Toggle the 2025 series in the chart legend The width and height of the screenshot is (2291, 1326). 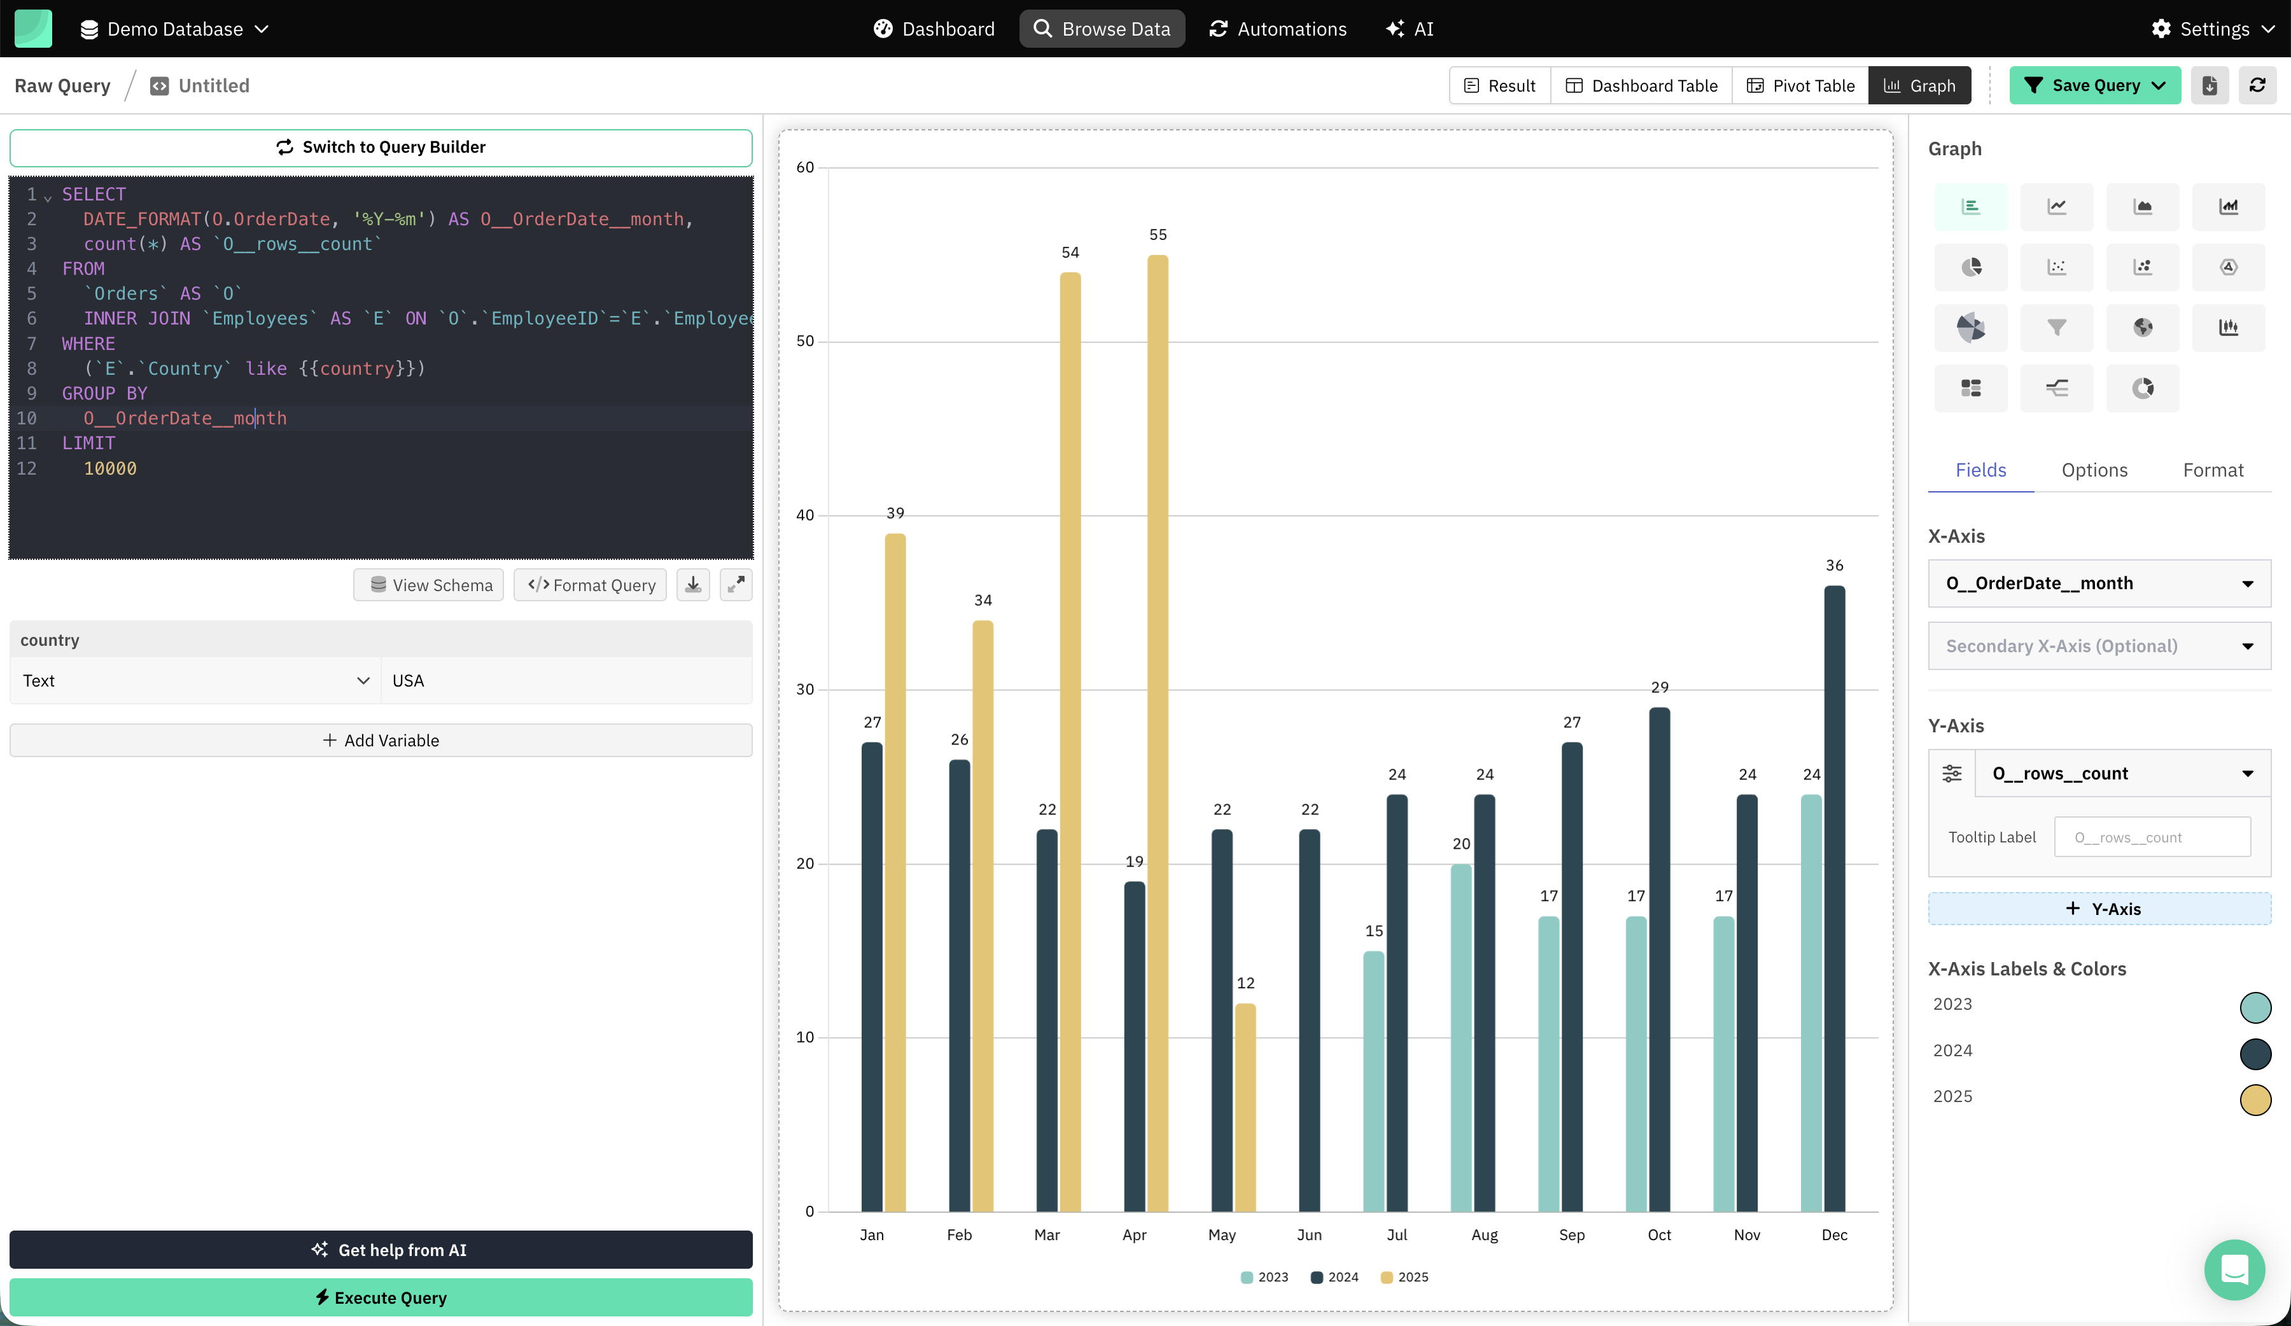(x=1404, y=1277)
